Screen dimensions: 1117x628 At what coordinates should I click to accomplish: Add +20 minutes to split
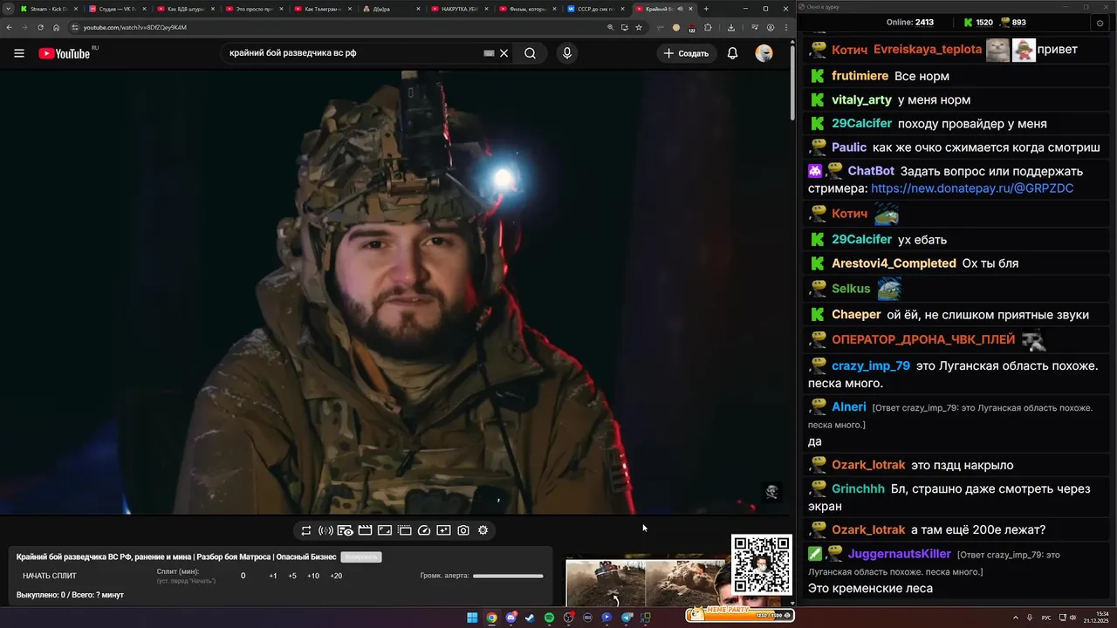point(336,576)
